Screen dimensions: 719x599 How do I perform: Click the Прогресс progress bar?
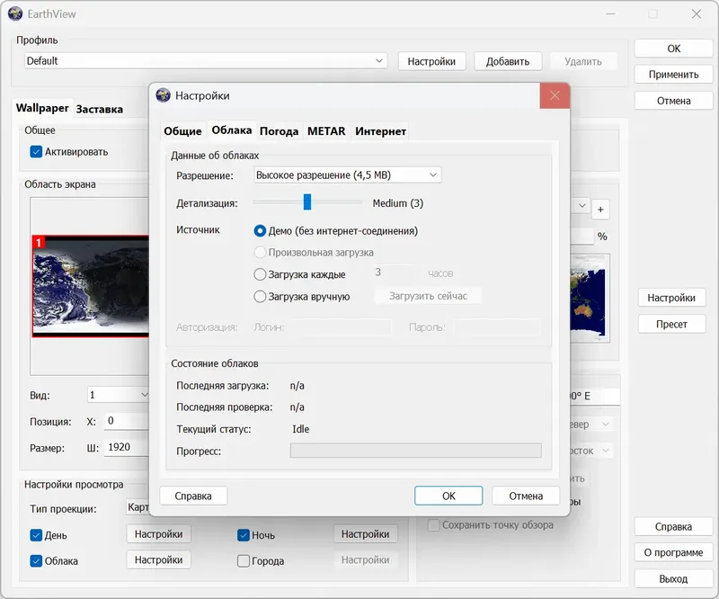(415, 451)
